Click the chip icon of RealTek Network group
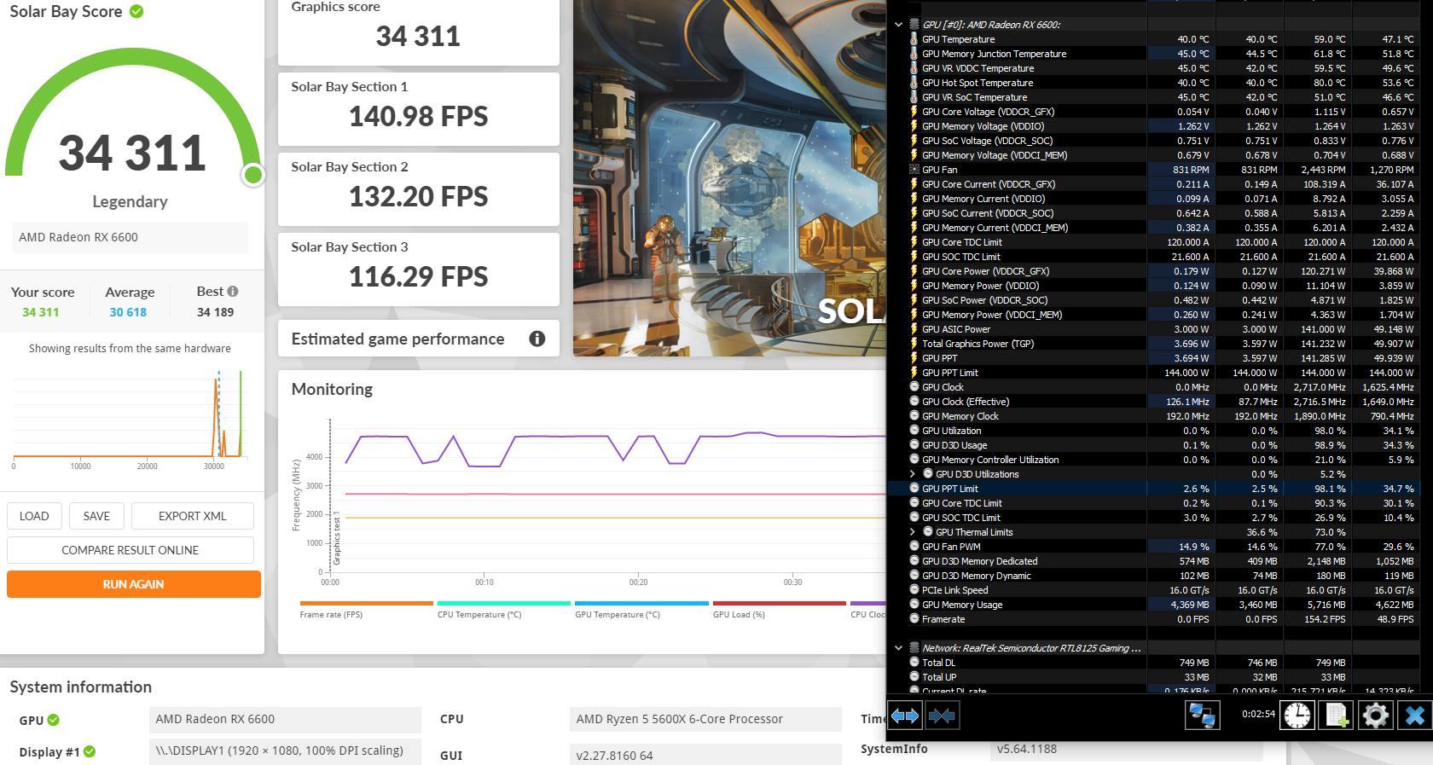1433x765 pixels. coord(914,648)
